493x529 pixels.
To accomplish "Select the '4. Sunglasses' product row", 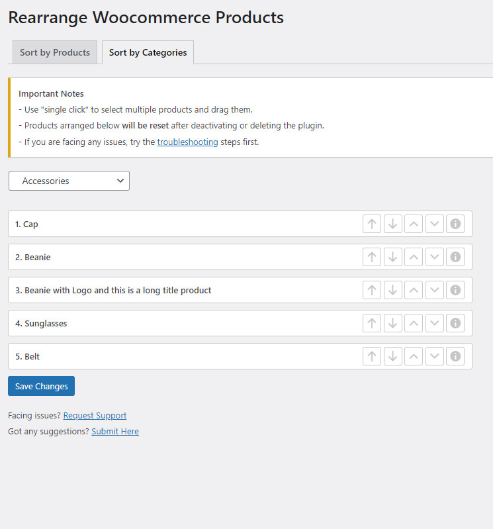I will pyautogui.click(x=240, y=323).
